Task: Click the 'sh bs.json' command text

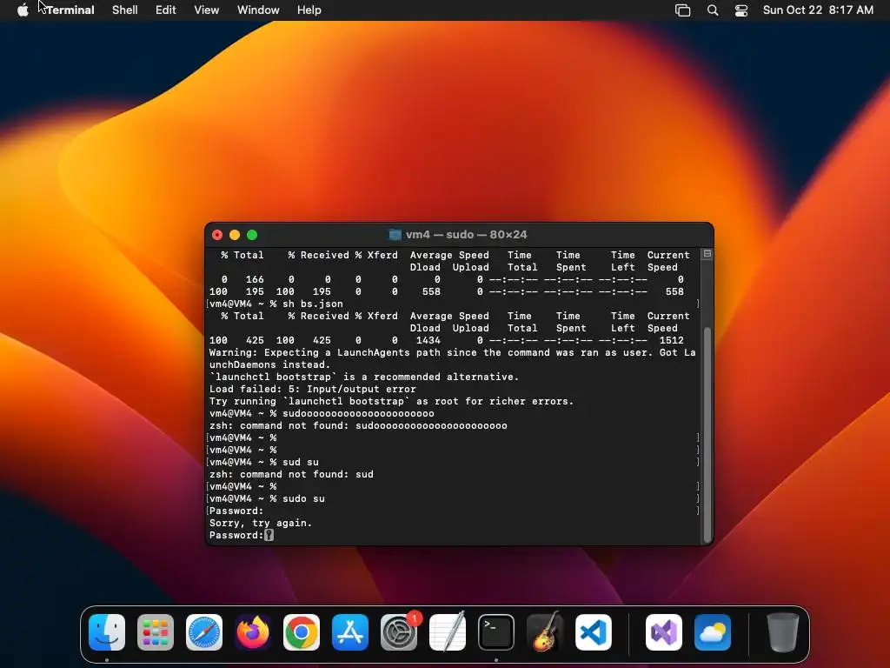Action: [x=313, y=304]
